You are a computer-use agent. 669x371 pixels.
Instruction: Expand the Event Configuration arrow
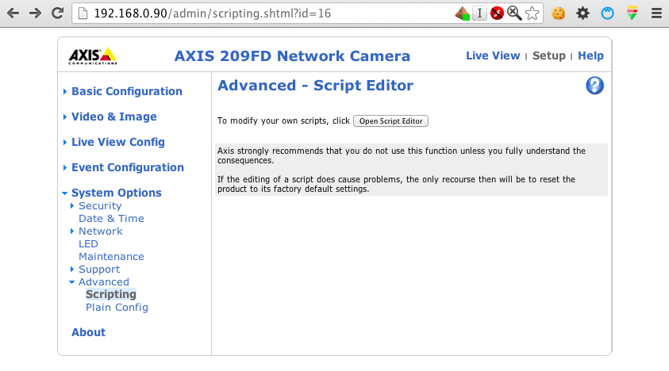[x=65, y=167]
